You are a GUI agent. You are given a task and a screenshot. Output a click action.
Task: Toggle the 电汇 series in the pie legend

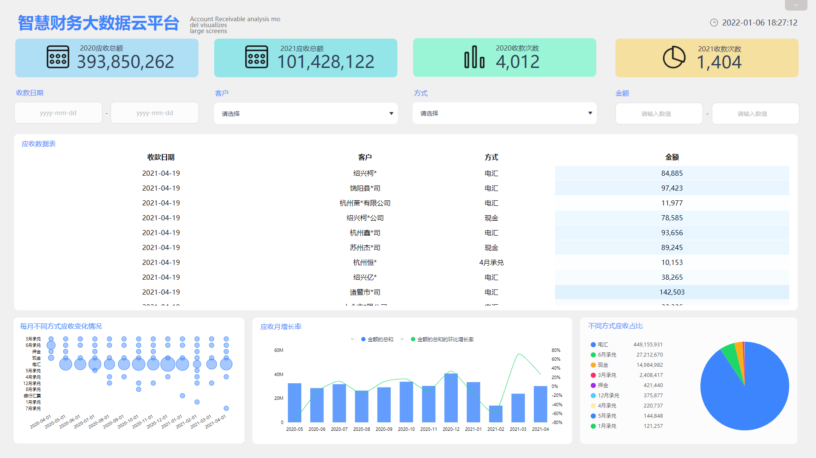pos(603,344)
